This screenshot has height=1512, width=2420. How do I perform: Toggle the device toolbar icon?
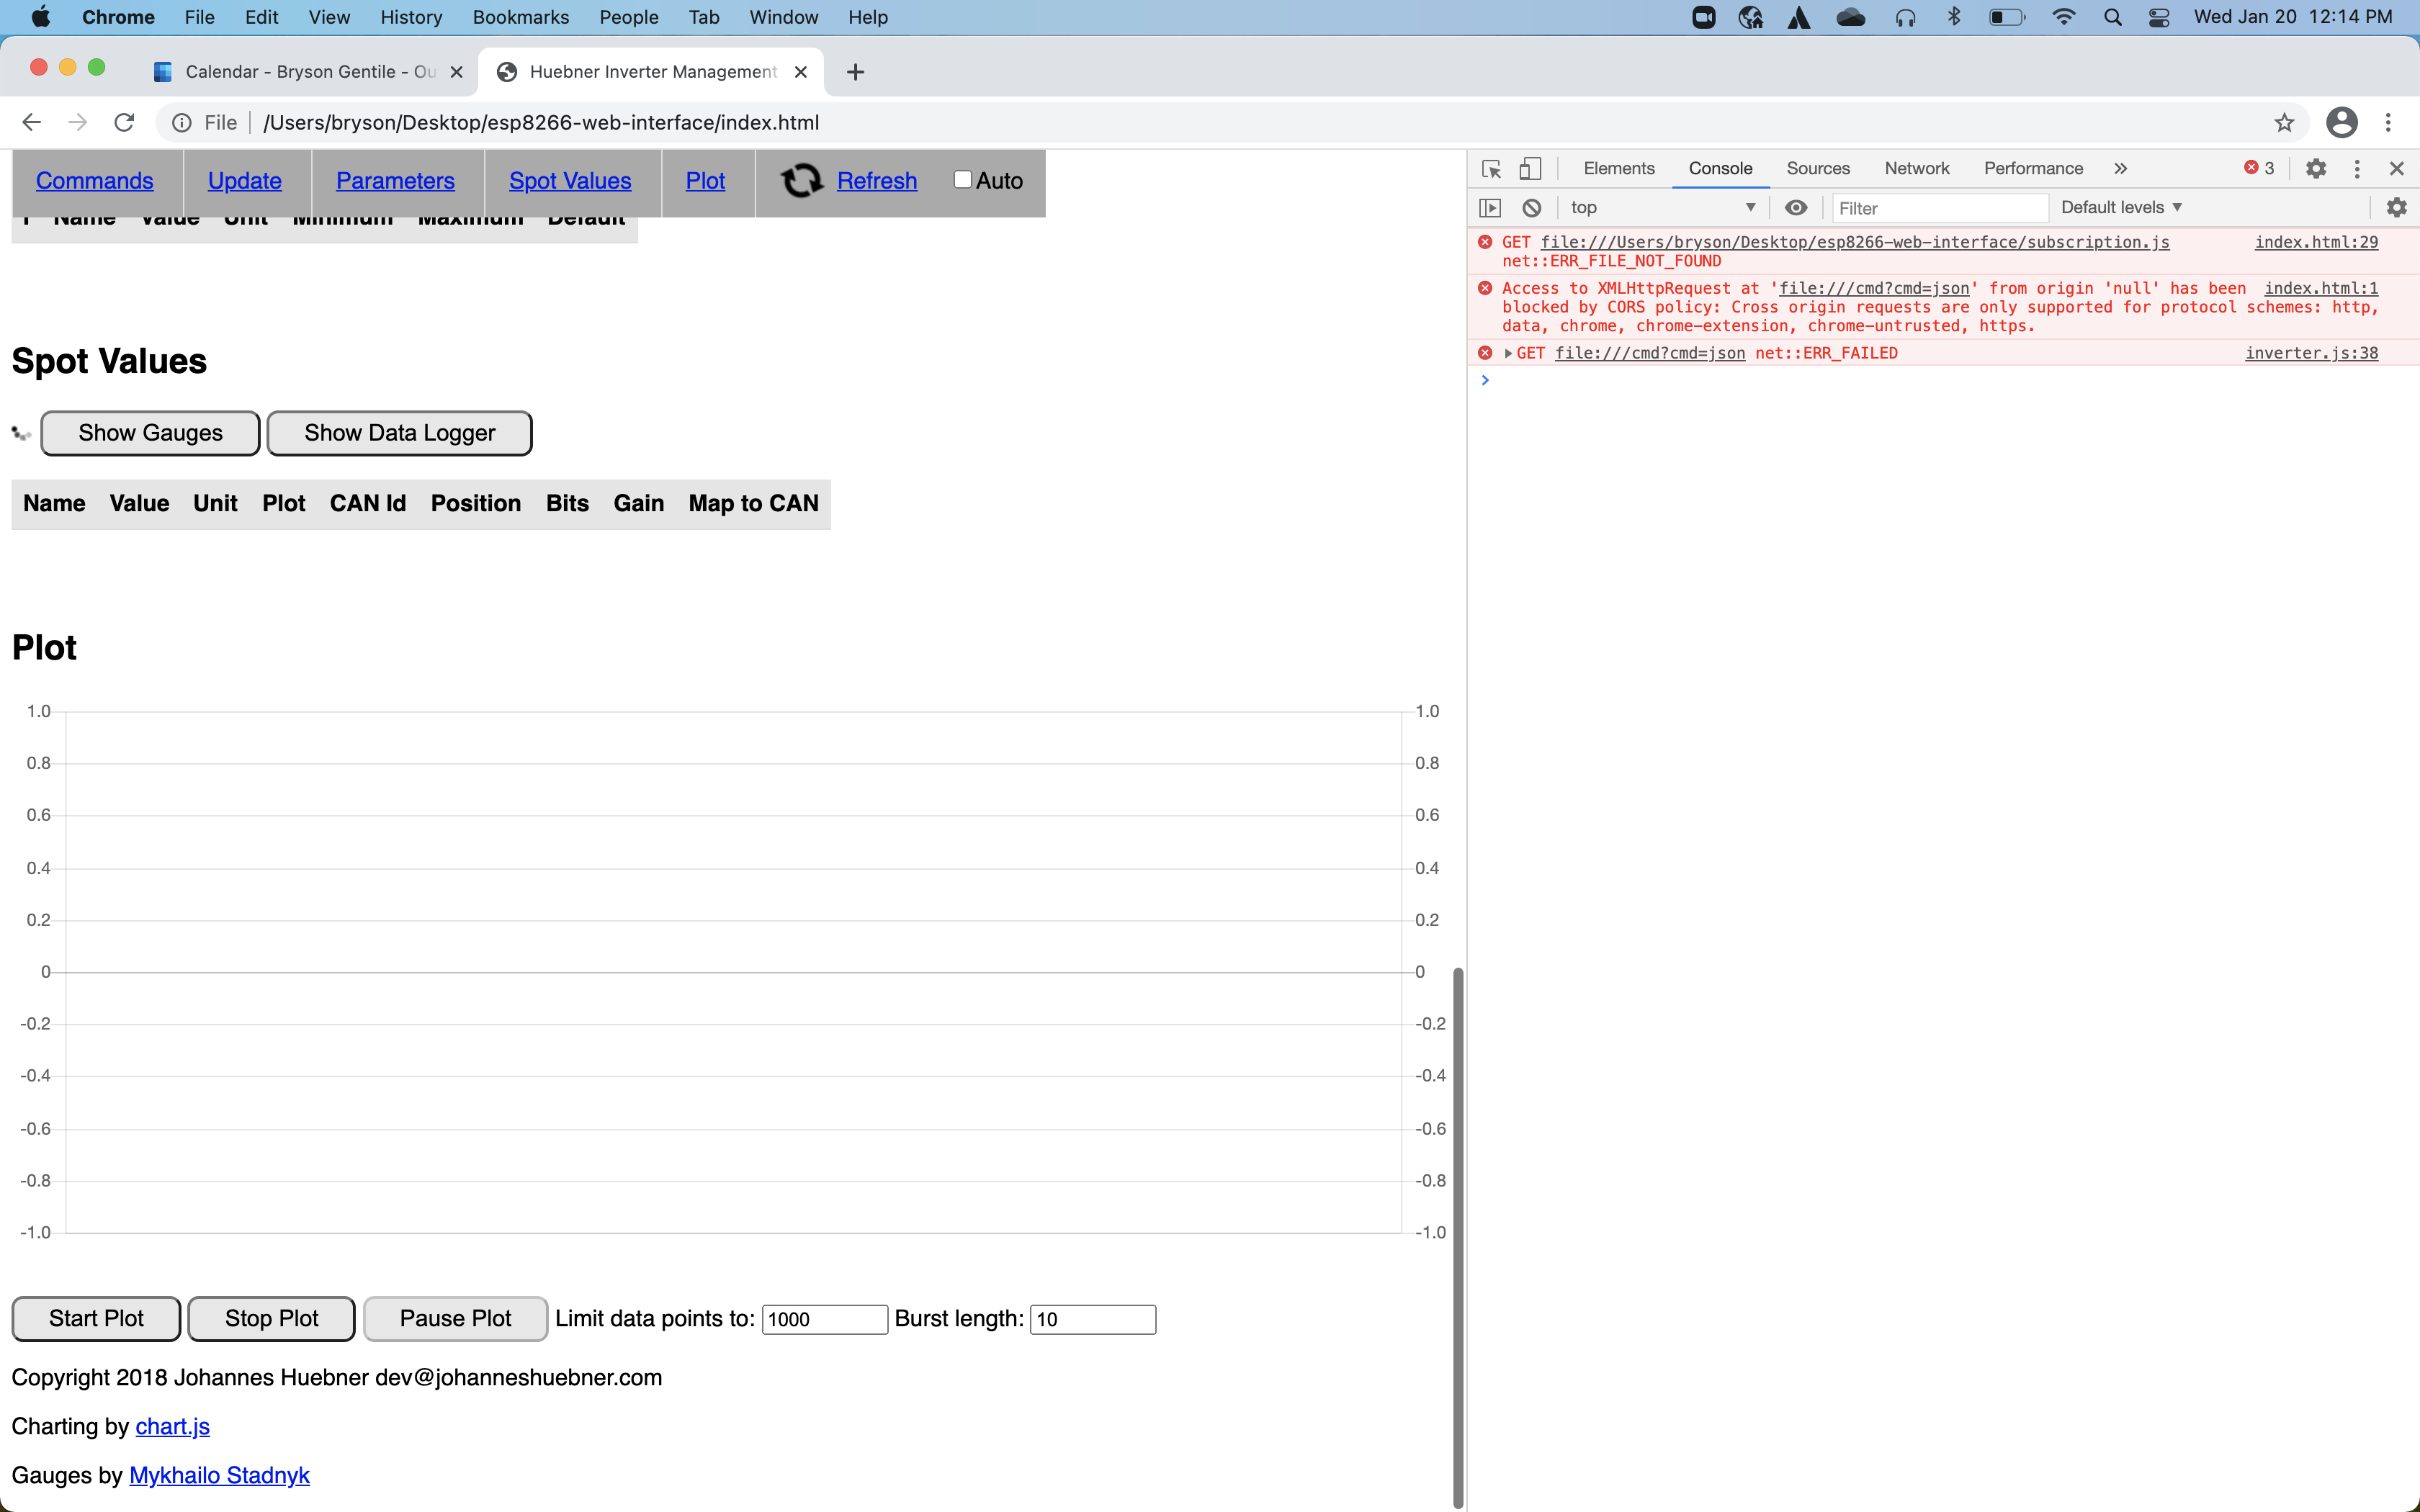[1530, 169]
